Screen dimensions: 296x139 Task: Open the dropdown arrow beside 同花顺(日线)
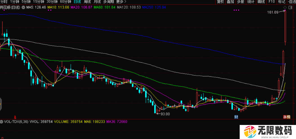pos(23,7)
